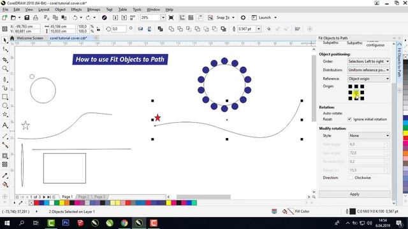Viewport: 408px width, 229px height.
Task: Click the Undo arrow icon
Action: (75, 18)
